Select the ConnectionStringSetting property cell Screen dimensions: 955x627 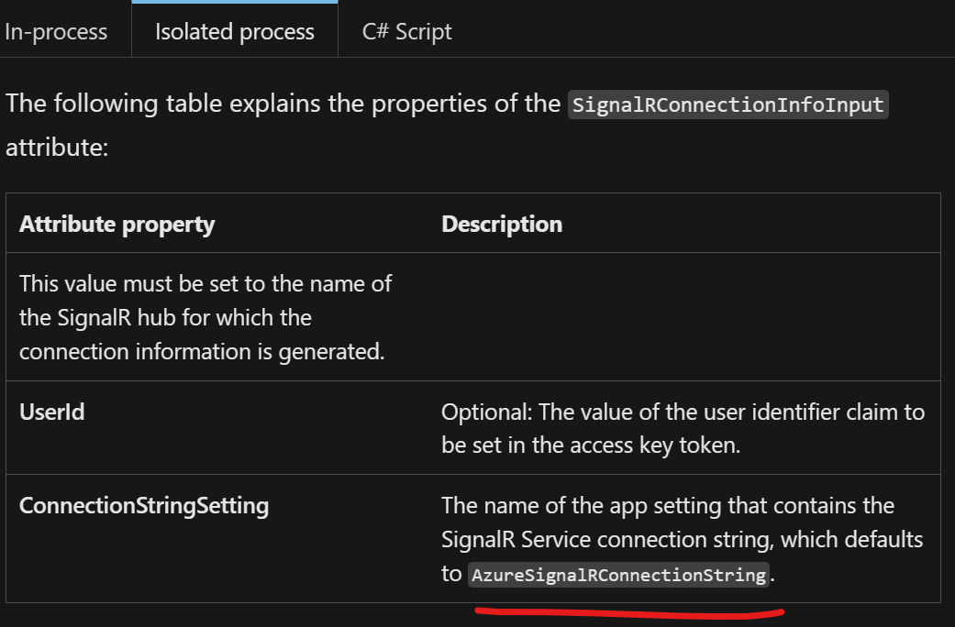[x=217, y=539]
